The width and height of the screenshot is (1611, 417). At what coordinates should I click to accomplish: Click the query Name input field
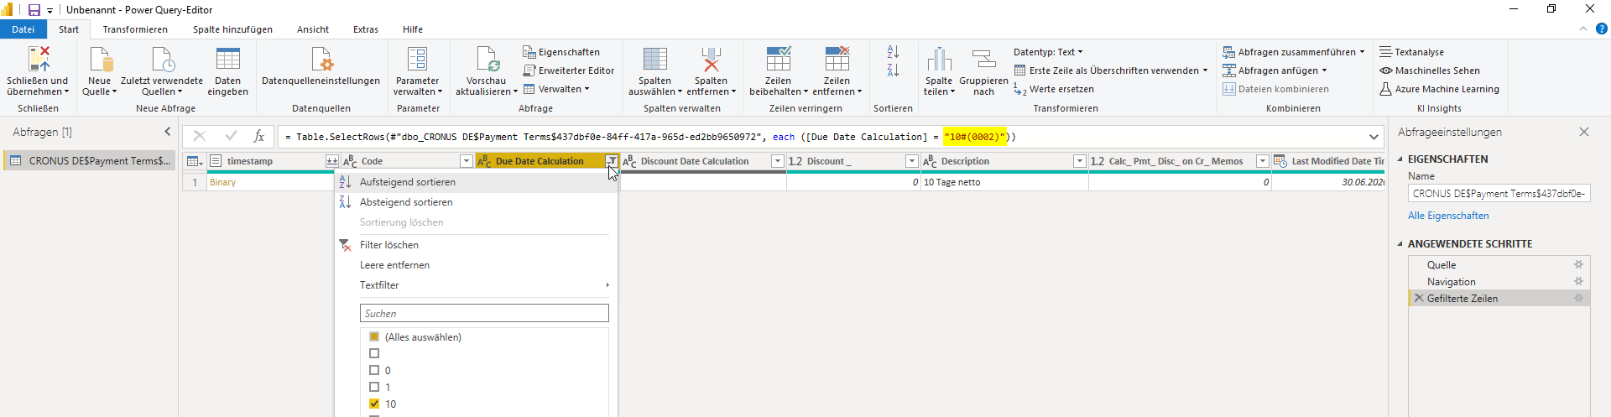click(1499, 194)
